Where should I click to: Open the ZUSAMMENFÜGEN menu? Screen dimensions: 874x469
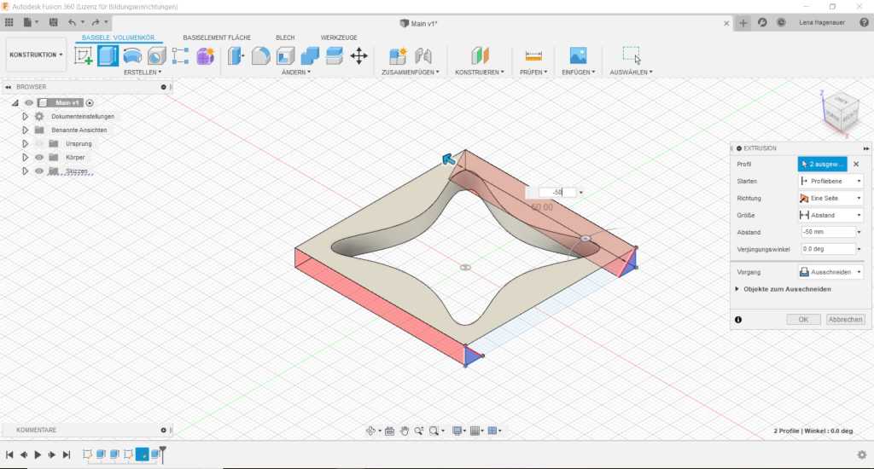tap(411, 72)
